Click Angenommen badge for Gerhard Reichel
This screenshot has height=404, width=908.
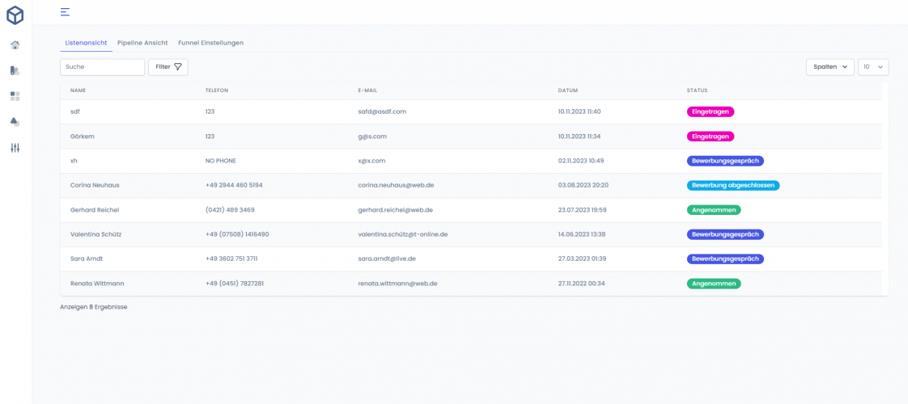(714, 210)
